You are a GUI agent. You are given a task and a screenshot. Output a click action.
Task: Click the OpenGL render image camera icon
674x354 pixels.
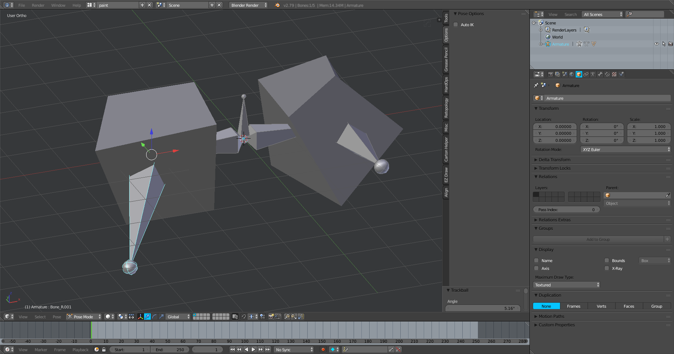tap(271, 317)
